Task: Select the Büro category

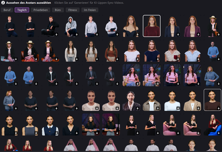Action: 58,10
